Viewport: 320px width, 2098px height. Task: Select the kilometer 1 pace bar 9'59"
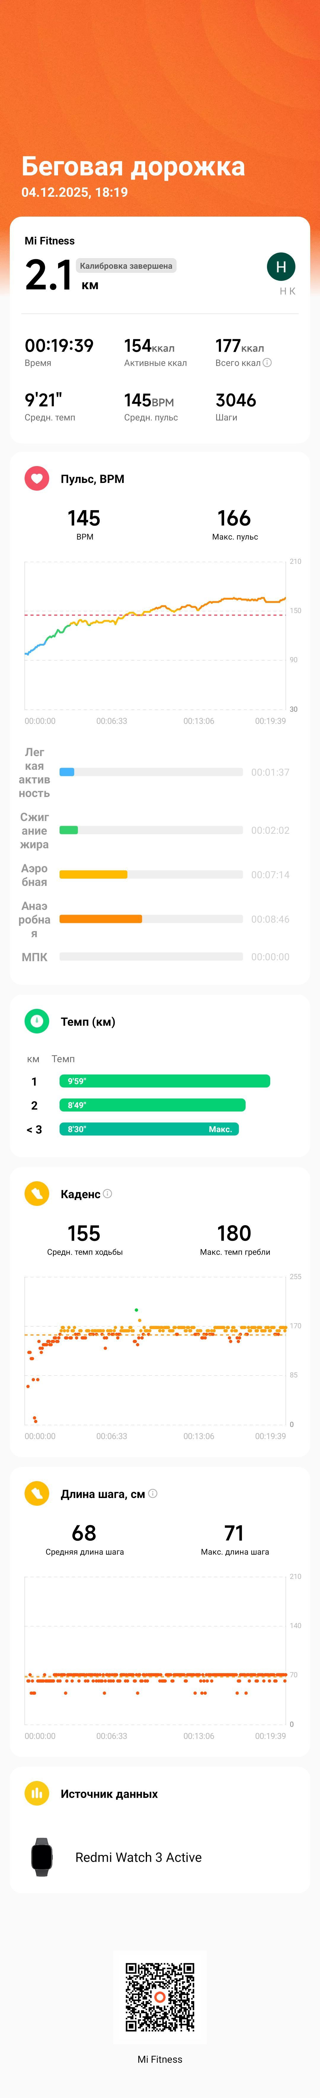(164, 1081)
